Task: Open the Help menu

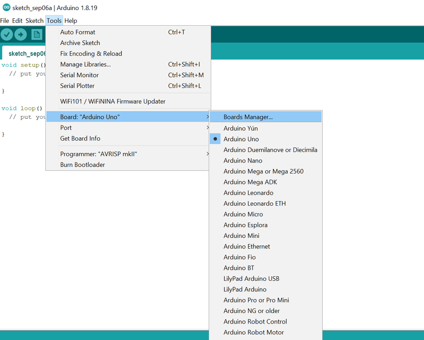Action: 71,21
